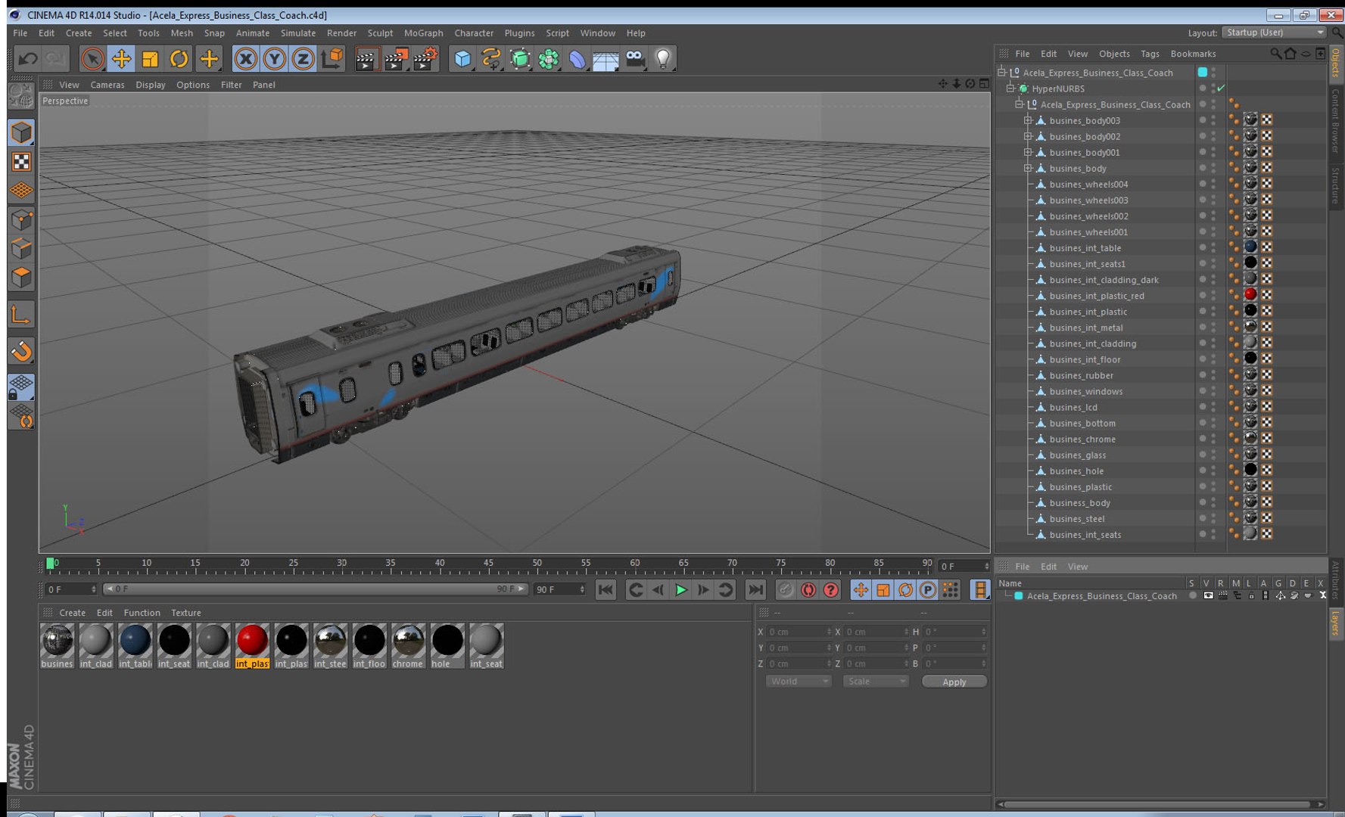Screen dimensions: 1345x817
Task: Open the Layout Startup dropdown
Action: 1275,33
